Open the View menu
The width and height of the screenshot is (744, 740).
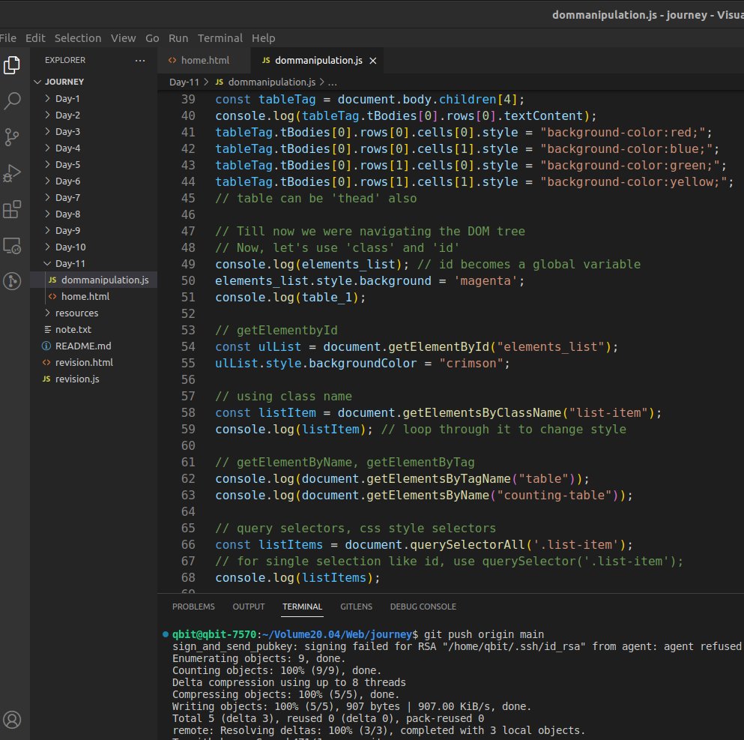coord(124,38)
